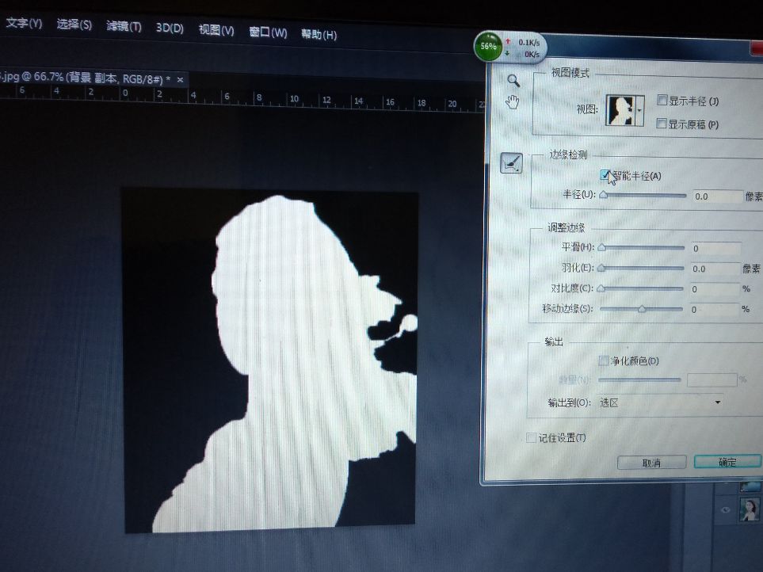Open the 帮助 (H) menu
Viewport: 763px width, 572px height.
pyautogui.click(x=319, y=35)
